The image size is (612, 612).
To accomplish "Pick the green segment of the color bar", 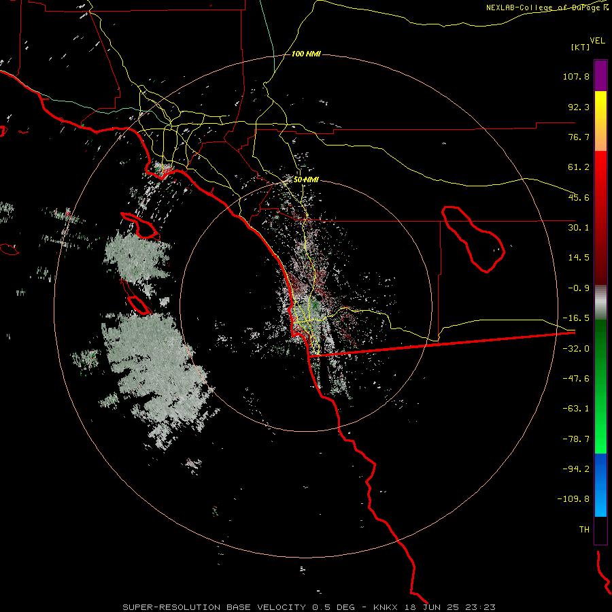I will (600, 386).
